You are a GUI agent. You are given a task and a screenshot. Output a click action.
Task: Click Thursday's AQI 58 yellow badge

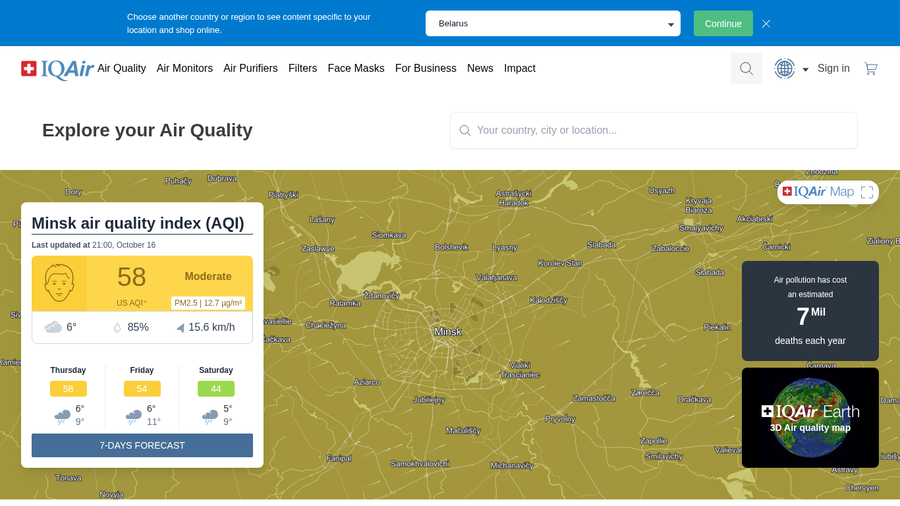69,389
